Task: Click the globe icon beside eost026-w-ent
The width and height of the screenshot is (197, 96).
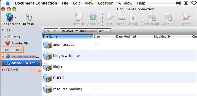Action: pos(8,63)
